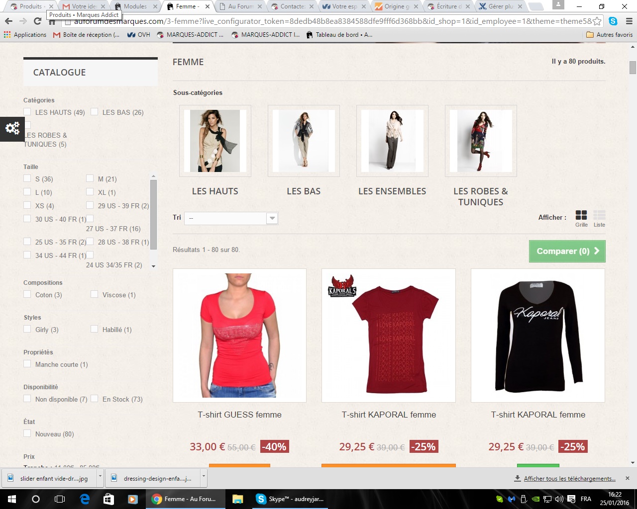Viewport: 637px width, 509px height.
Task: Click the browser back arrow
Action: (8, 21)
